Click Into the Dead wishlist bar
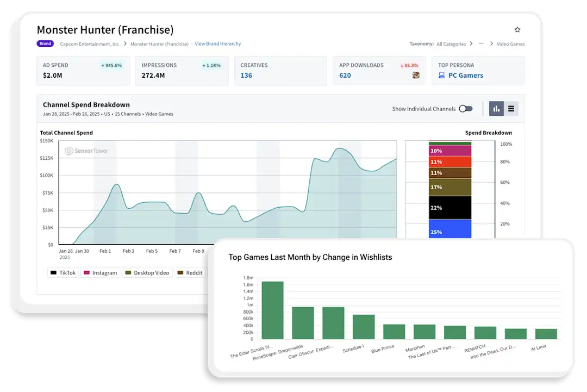The height and width of the screenshot is (392, 587). coord(515,334)
